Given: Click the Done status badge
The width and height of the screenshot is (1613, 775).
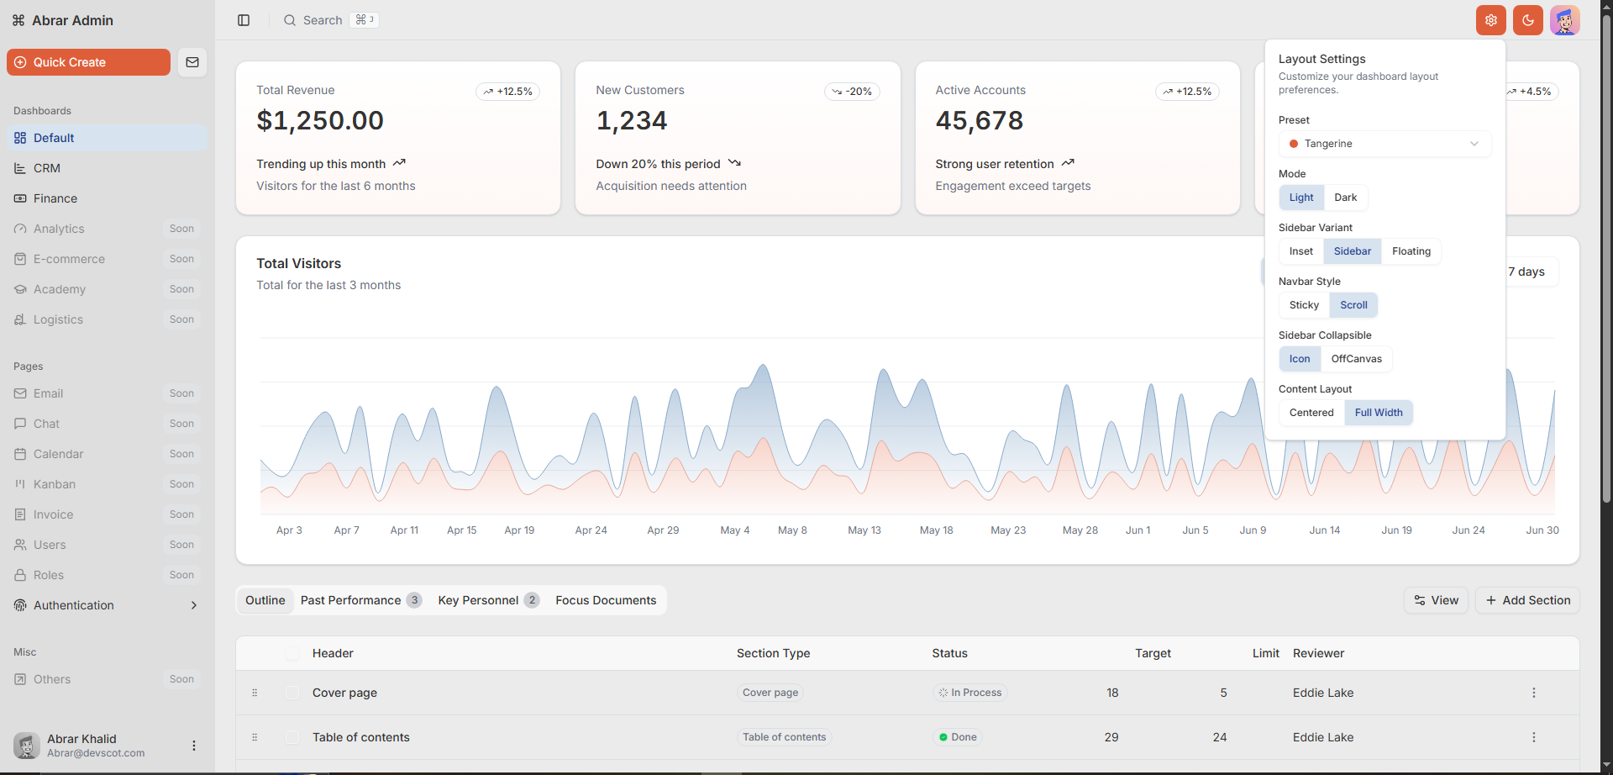Looking at the screenshot, I should (x=958, y=737).
